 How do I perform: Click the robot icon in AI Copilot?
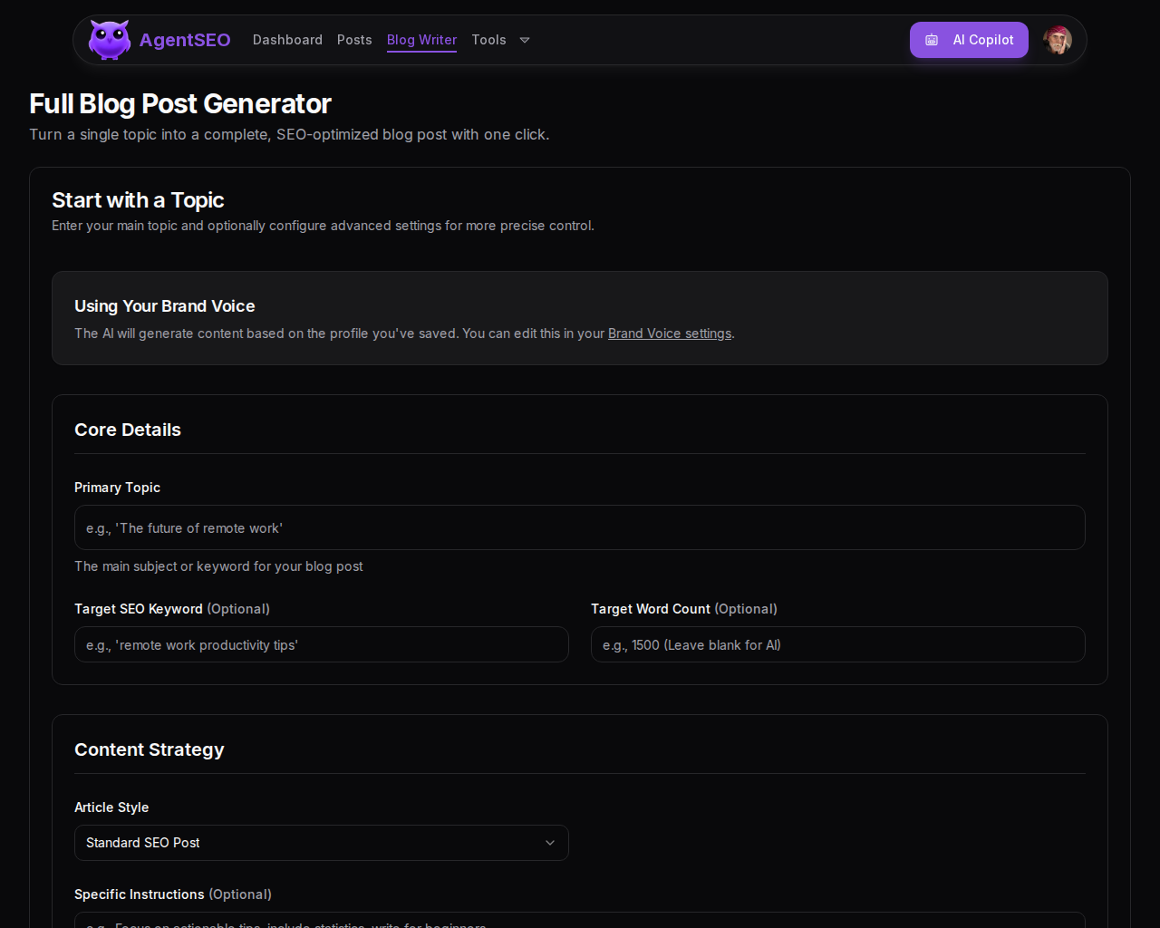point(932,40)
